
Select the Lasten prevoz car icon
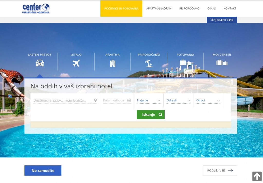pos(40,63)
